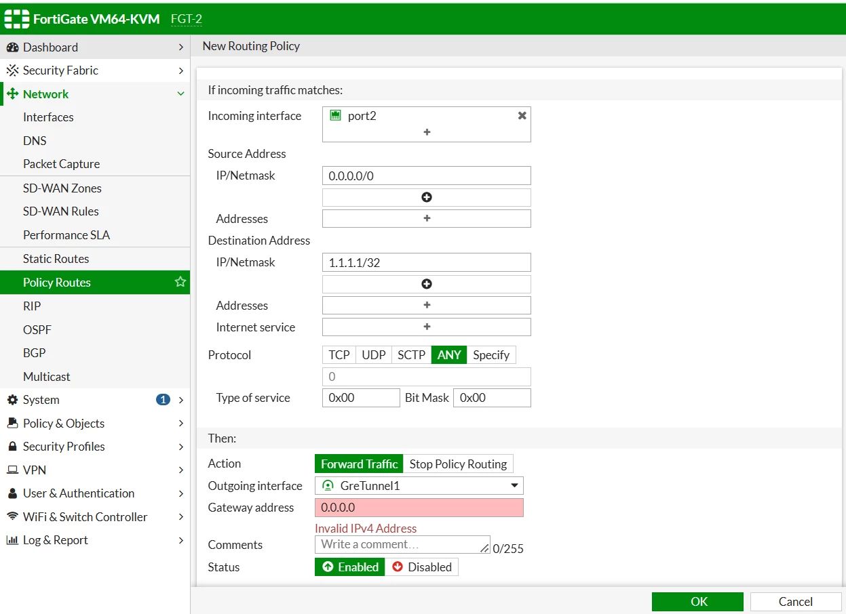Expand the Security Fabric chevron

tap(180, 70)
